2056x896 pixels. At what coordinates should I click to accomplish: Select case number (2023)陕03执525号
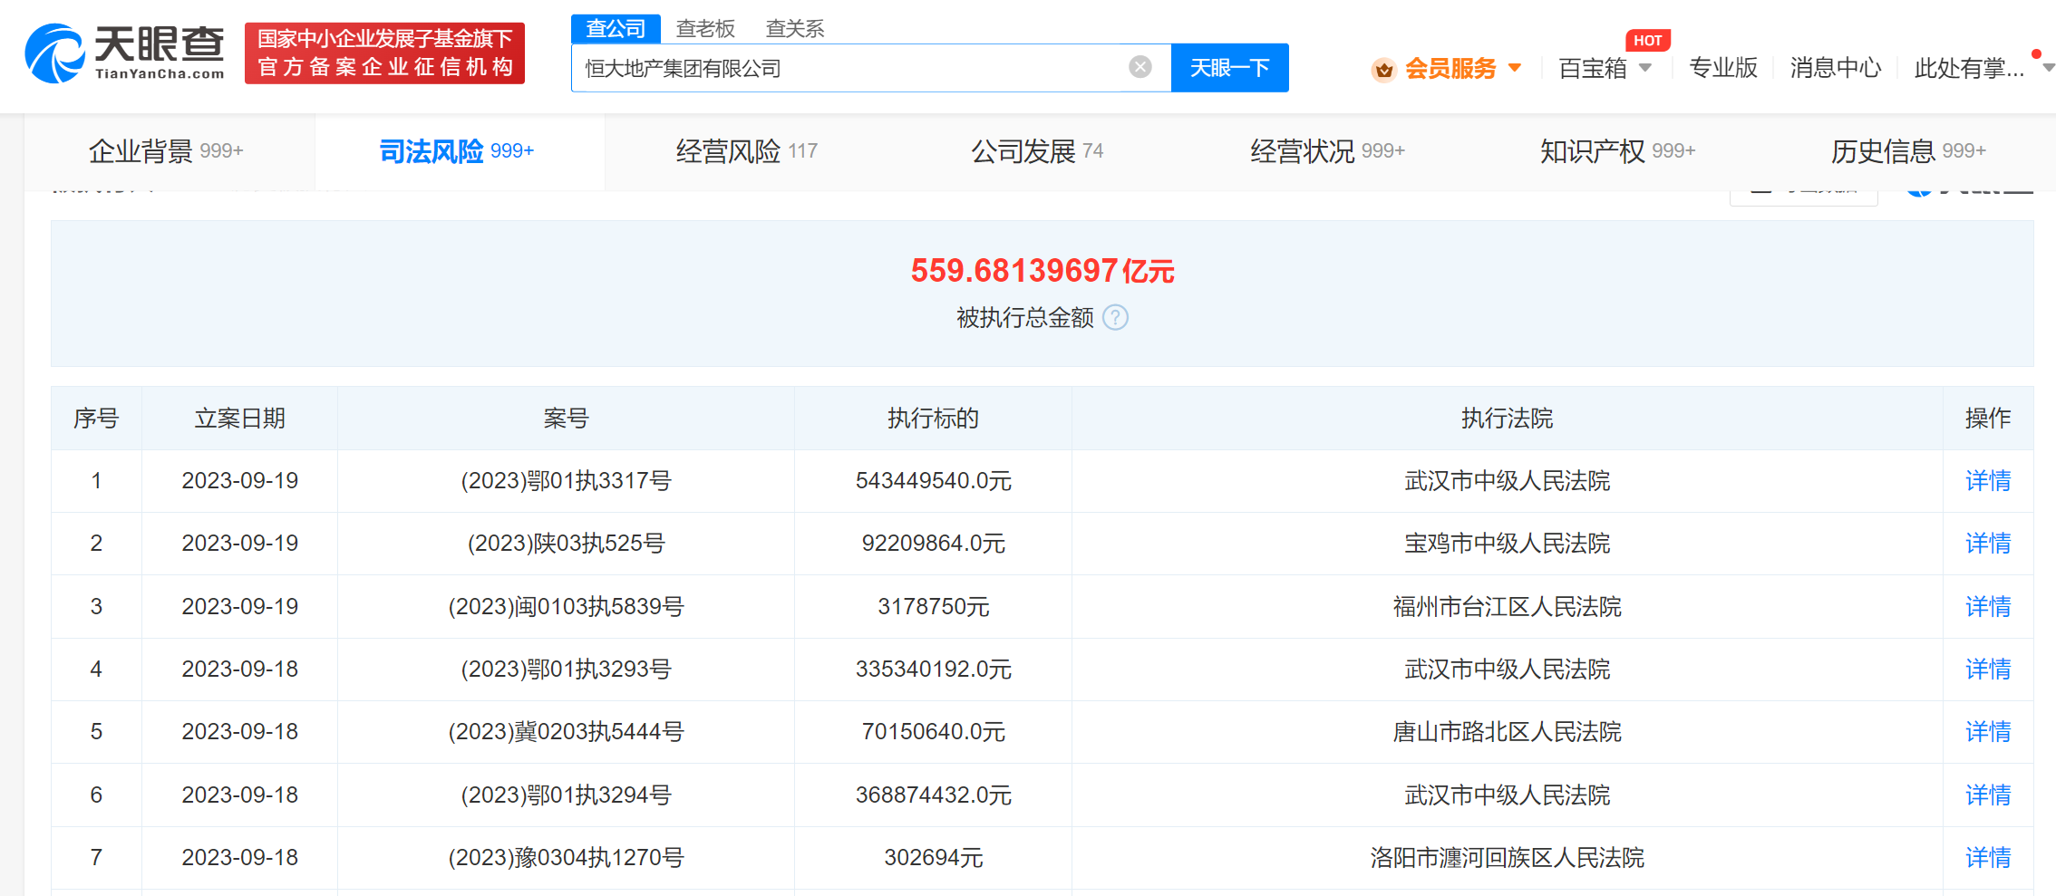click(x=567, y=544)
